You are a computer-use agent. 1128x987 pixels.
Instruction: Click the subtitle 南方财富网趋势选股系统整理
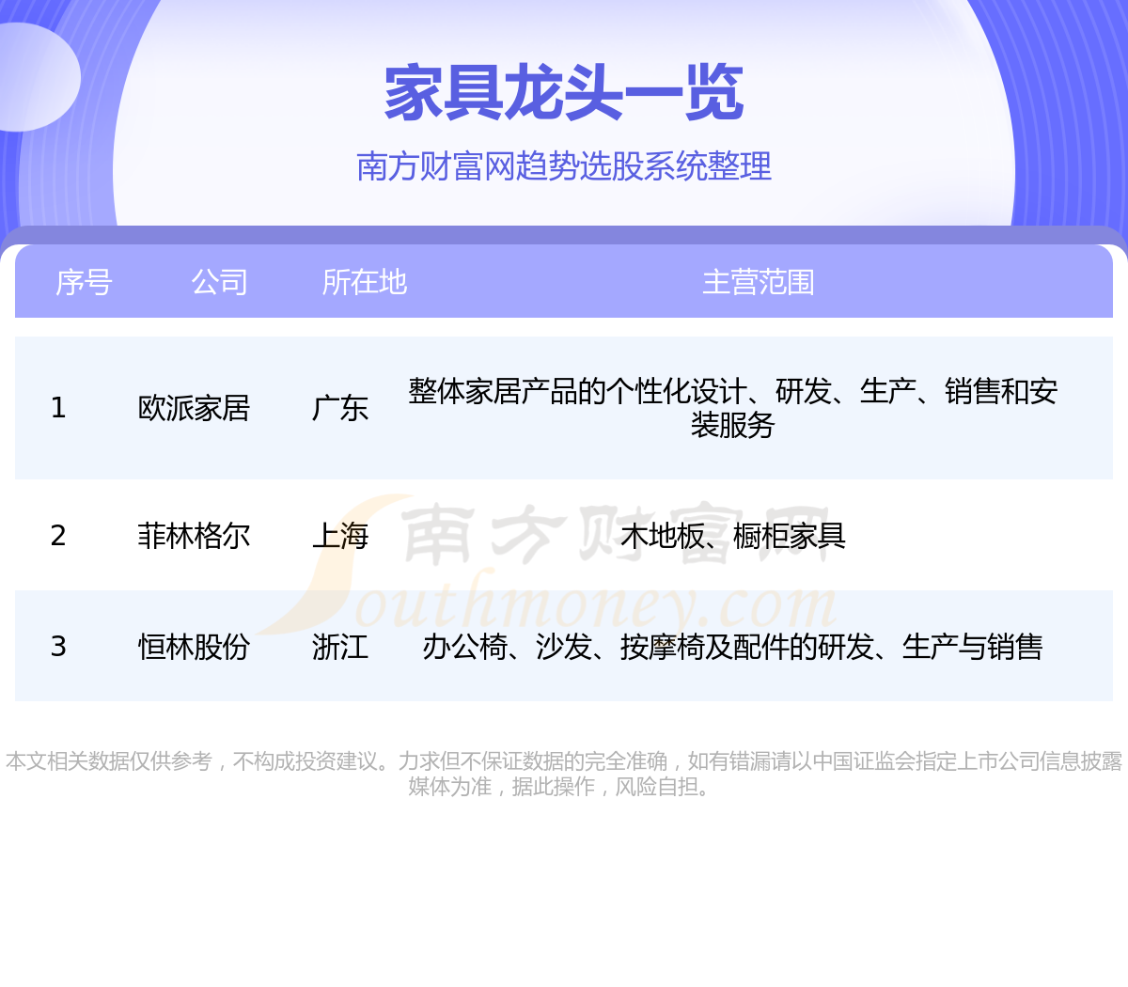(x=564, y=166)
